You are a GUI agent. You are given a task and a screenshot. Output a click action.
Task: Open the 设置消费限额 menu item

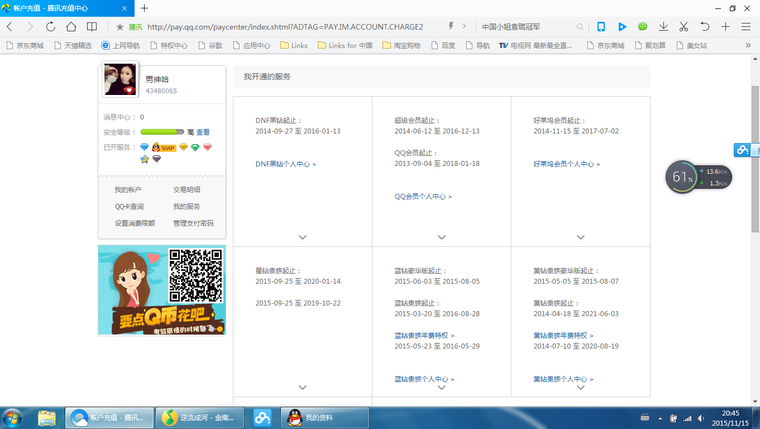pyautogui.click(x=135, y=223)
